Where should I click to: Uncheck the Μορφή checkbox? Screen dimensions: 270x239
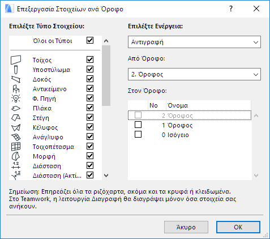(x=90, y=156)
